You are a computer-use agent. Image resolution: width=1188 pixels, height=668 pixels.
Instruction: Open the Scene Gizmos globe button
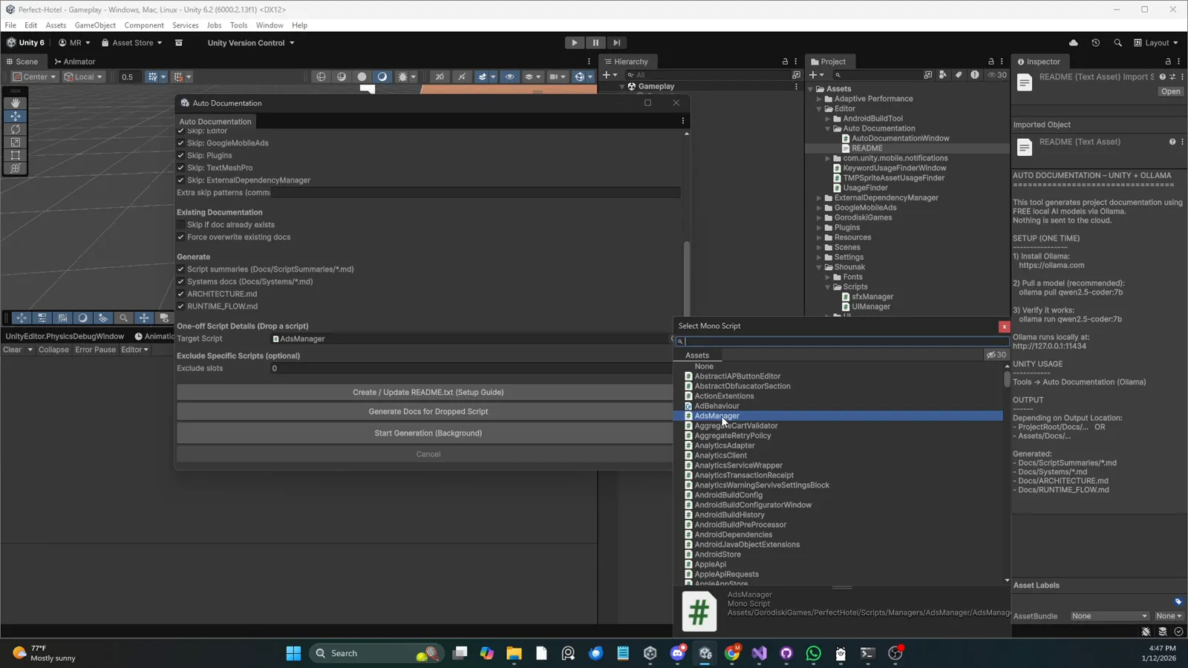(580, 76)
